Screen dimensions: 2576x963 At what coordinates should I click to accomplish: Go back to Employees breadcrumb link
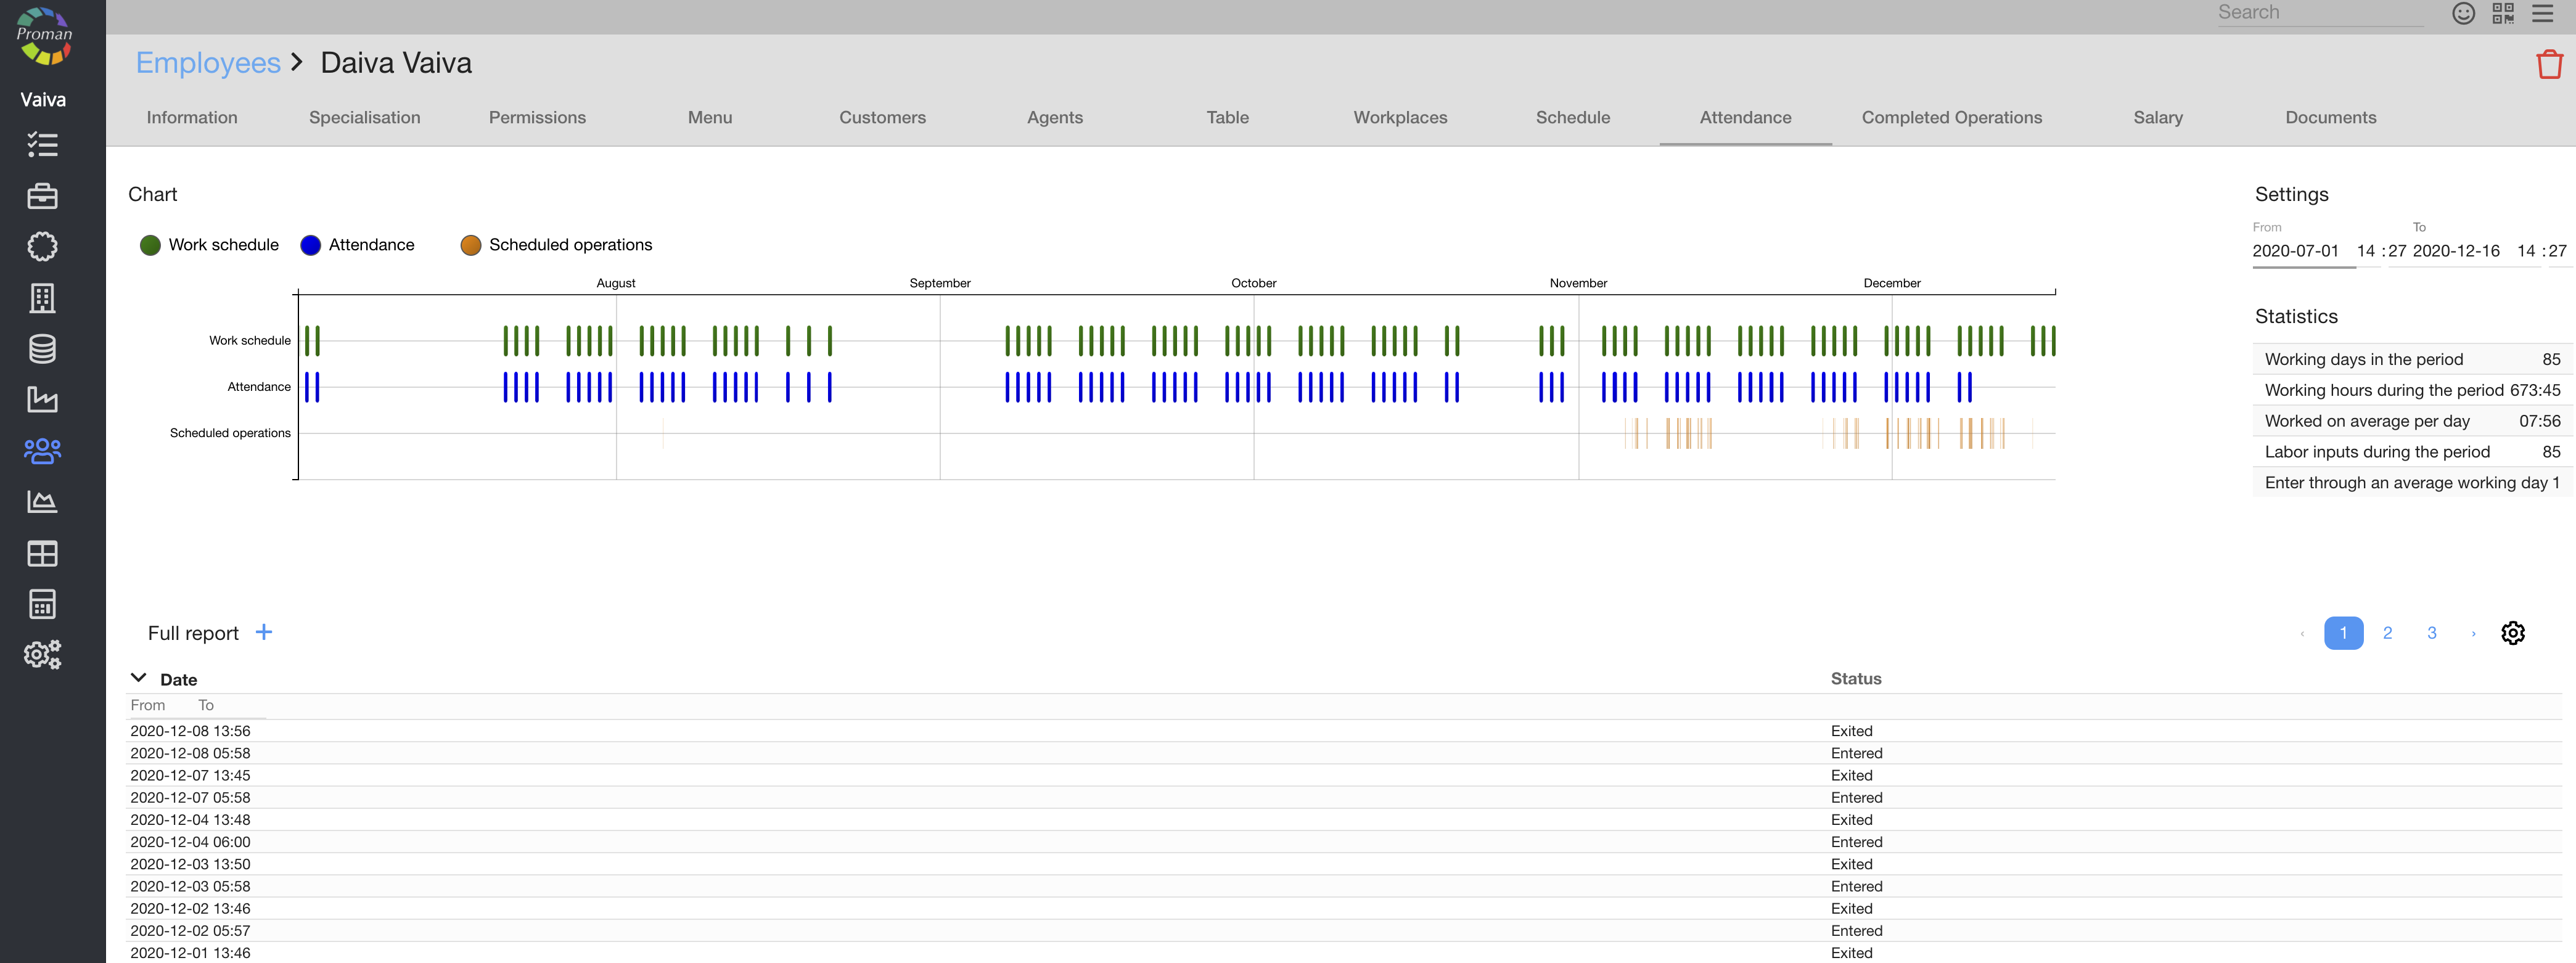pyautogui.click(x=208, y=63)
